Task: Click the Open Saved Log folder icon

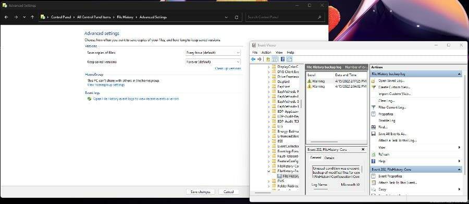Action: click(x=373, y=80)
